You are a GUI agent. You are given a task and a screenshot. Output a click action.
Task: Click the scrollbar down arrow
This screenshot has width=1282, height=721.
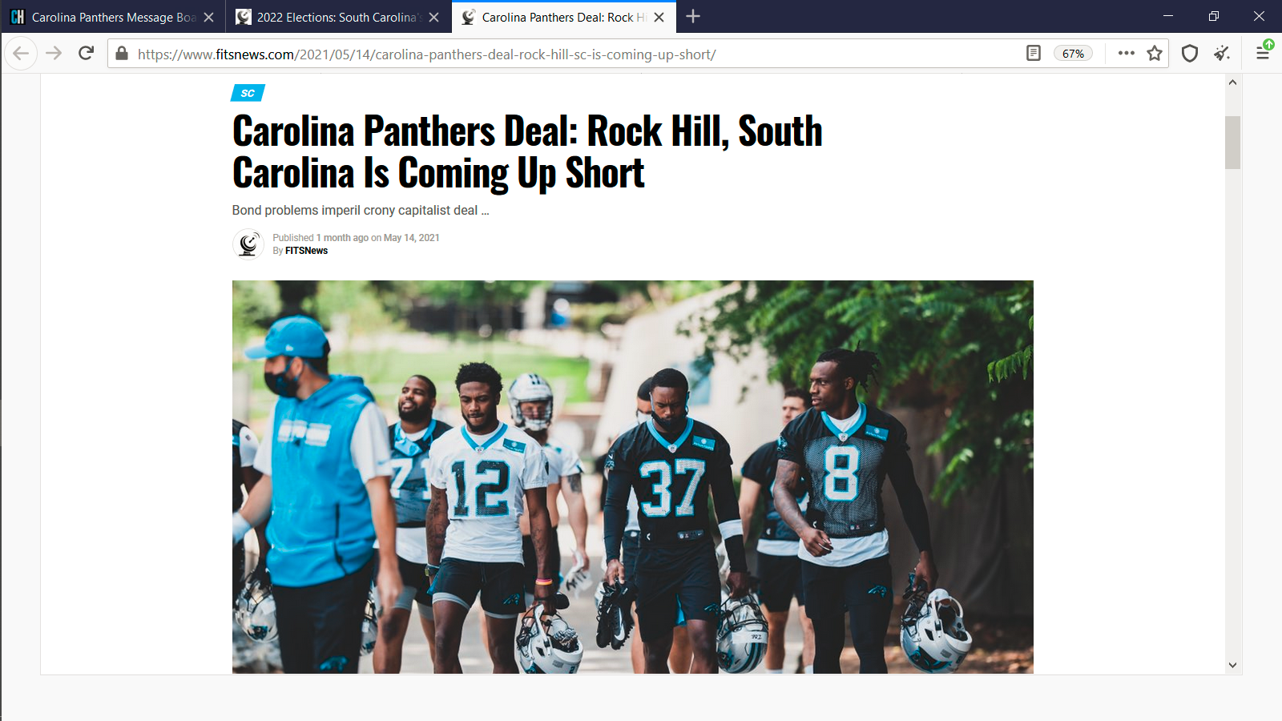(1232, 665)
